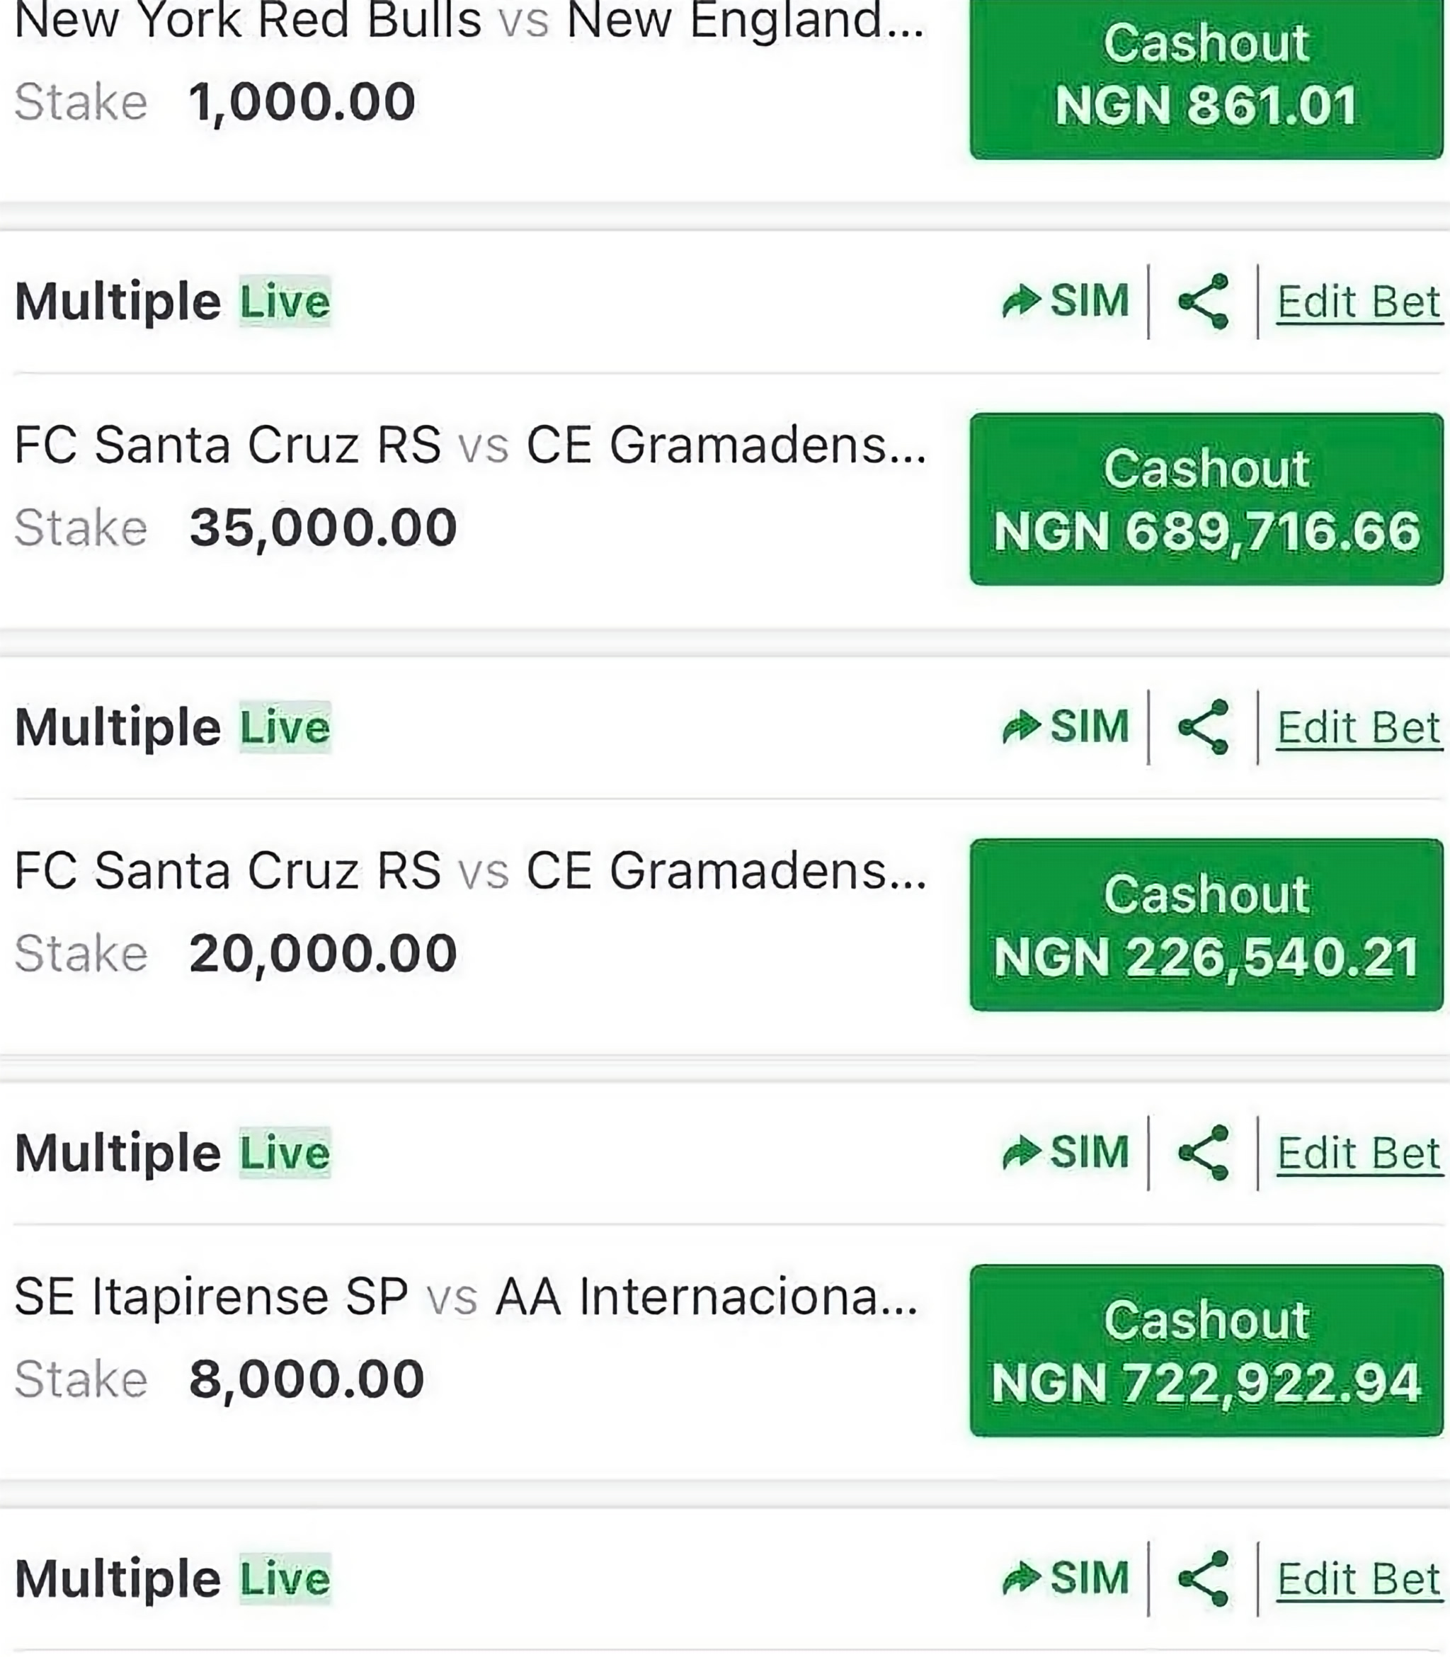The image size is (1450, 1657).
Task: Edit Bet for the 8,000.00 stake multiple
Action: point(1359,1154)
